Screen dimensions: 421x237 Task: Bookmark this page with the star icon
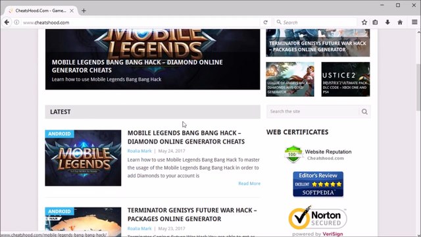364,22
